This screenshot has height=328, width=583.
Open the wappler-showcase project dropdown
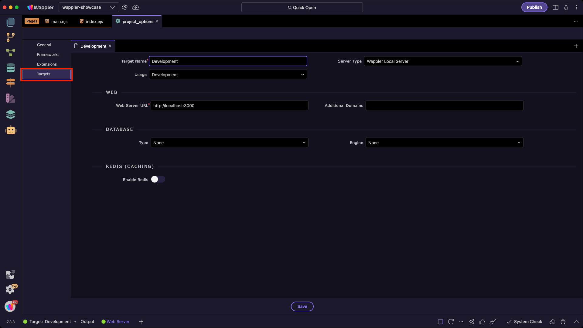coord(89,7)
